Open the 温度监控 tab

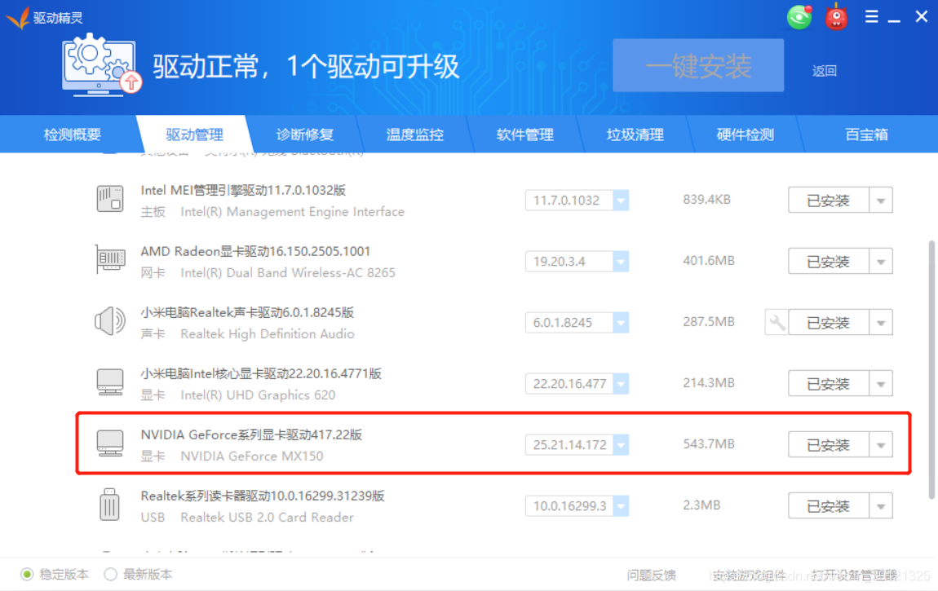(415, 135)
